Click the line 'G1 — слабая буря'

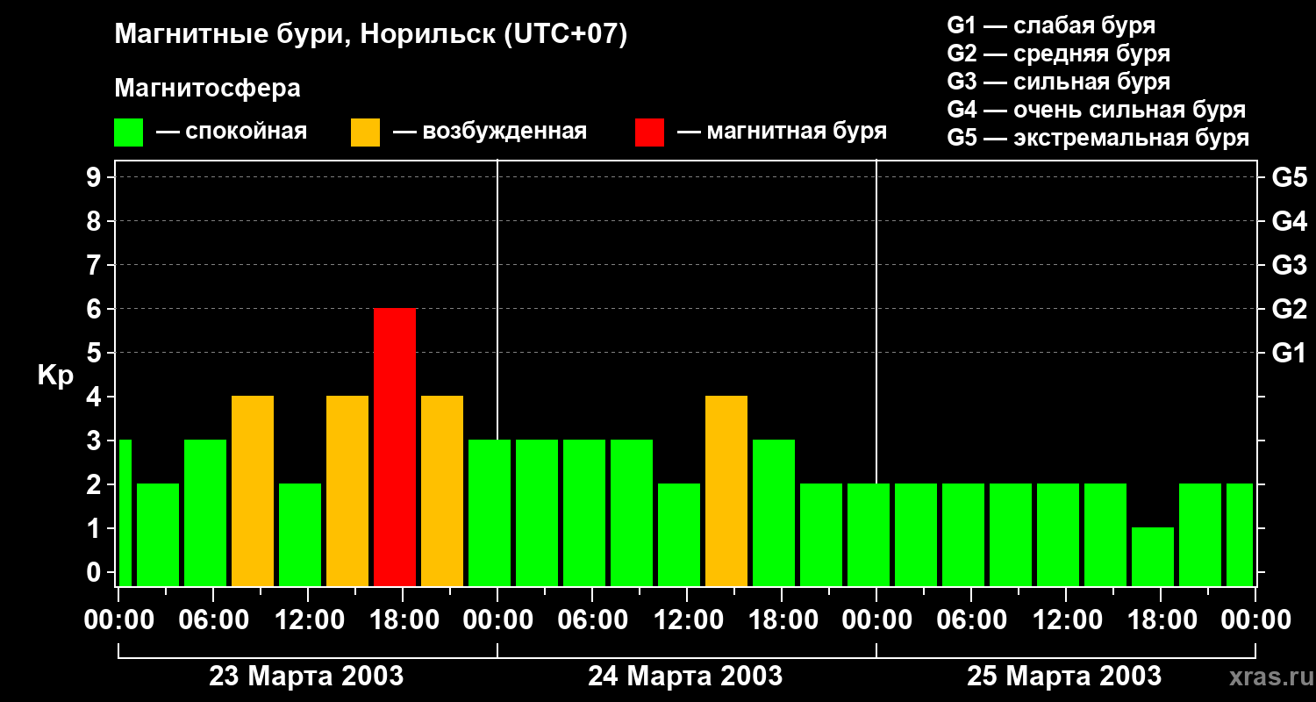[1051, 25]
